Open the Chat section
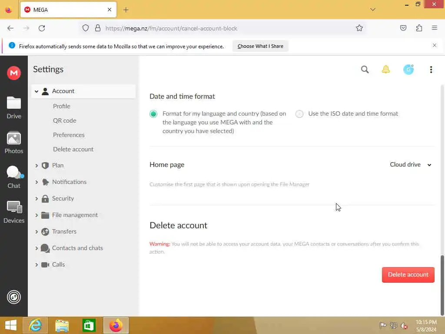 point(13,177)
